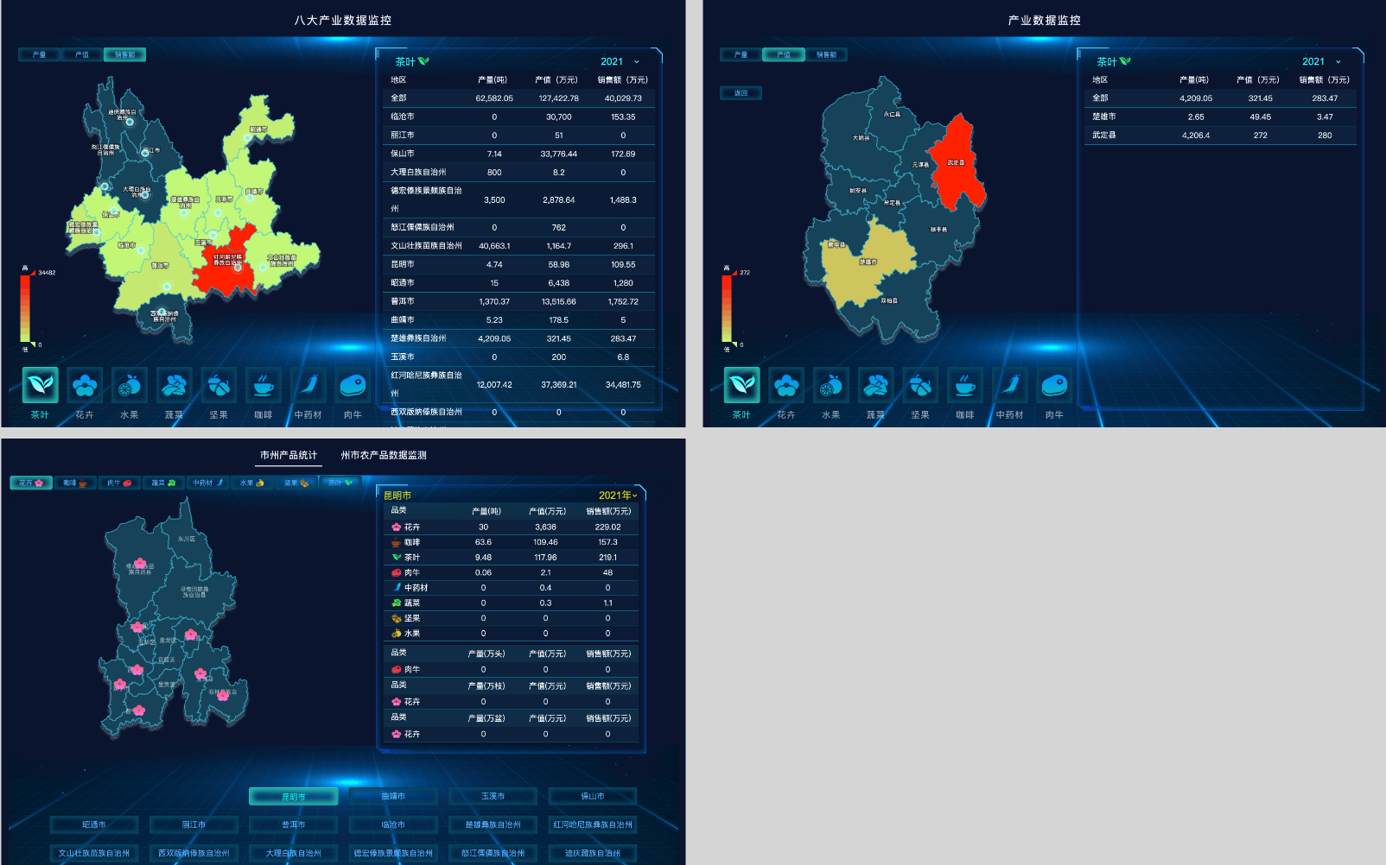The image size is (1386, 865).
Task: Toggle 产量 metric in left dashboard
Action: point(40,54)
